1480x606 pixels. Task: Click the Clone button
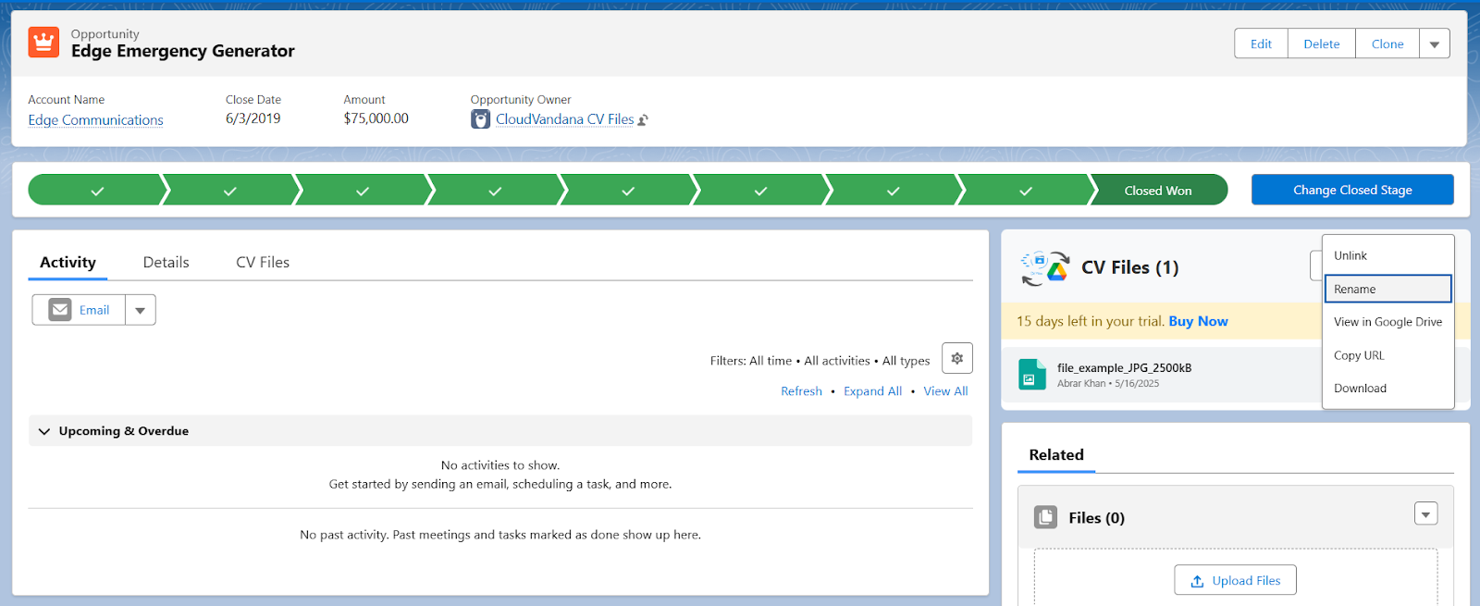pos(1387,43)
